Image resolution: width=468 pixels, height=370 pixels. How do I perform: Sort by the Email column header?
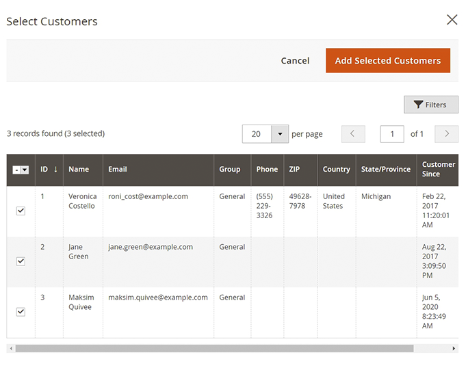point(118,170)
